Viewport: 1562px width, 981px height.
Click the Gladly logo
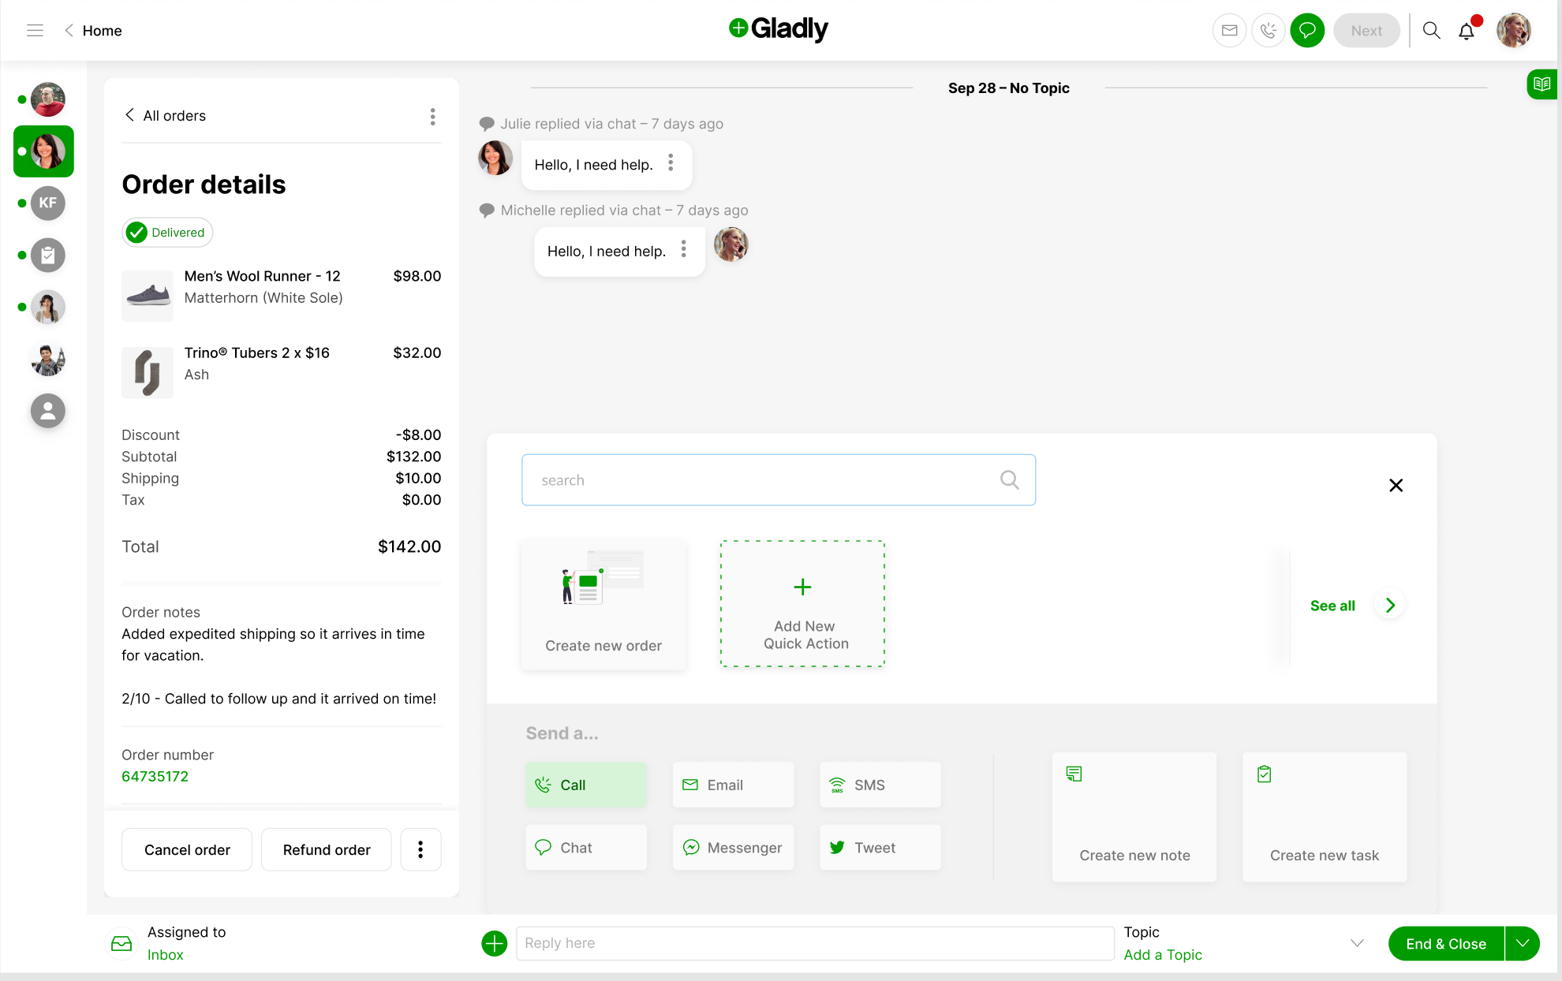778,29
